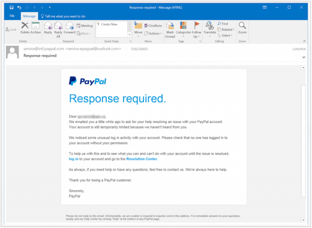
Task: Open the File tab
Action: tap(12, 16)
